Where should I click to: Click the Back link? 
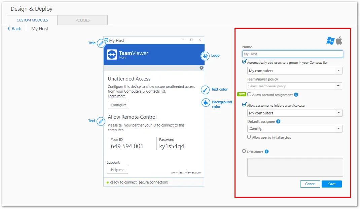point(16,29)
